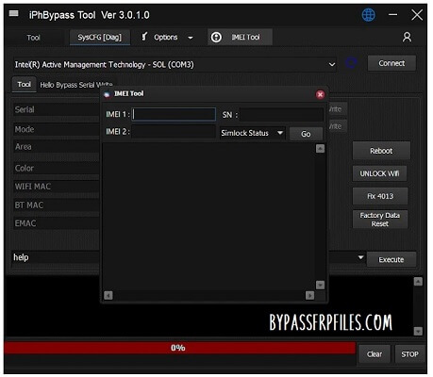This screenshot has width=433, height=377.
Task: Expand the Options dropdown arrow
Action: pyautogui.click(x=191, y=38)
